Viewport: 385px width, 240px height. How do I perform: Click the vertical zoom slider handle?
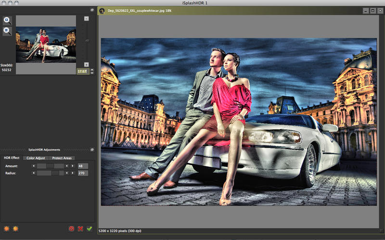tap(87, 41)
